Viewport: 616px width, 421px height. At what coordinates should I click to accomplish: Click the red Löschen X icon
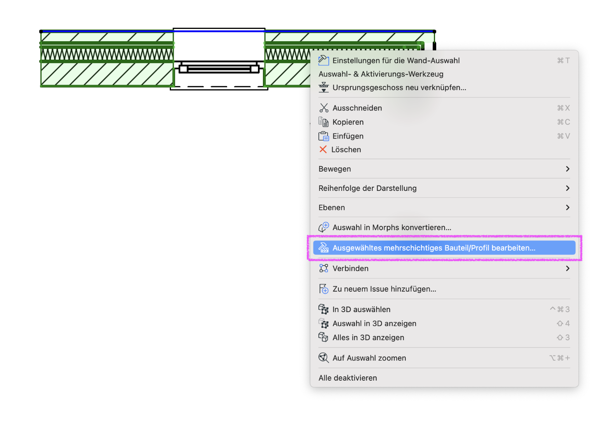tap(323, 149)
